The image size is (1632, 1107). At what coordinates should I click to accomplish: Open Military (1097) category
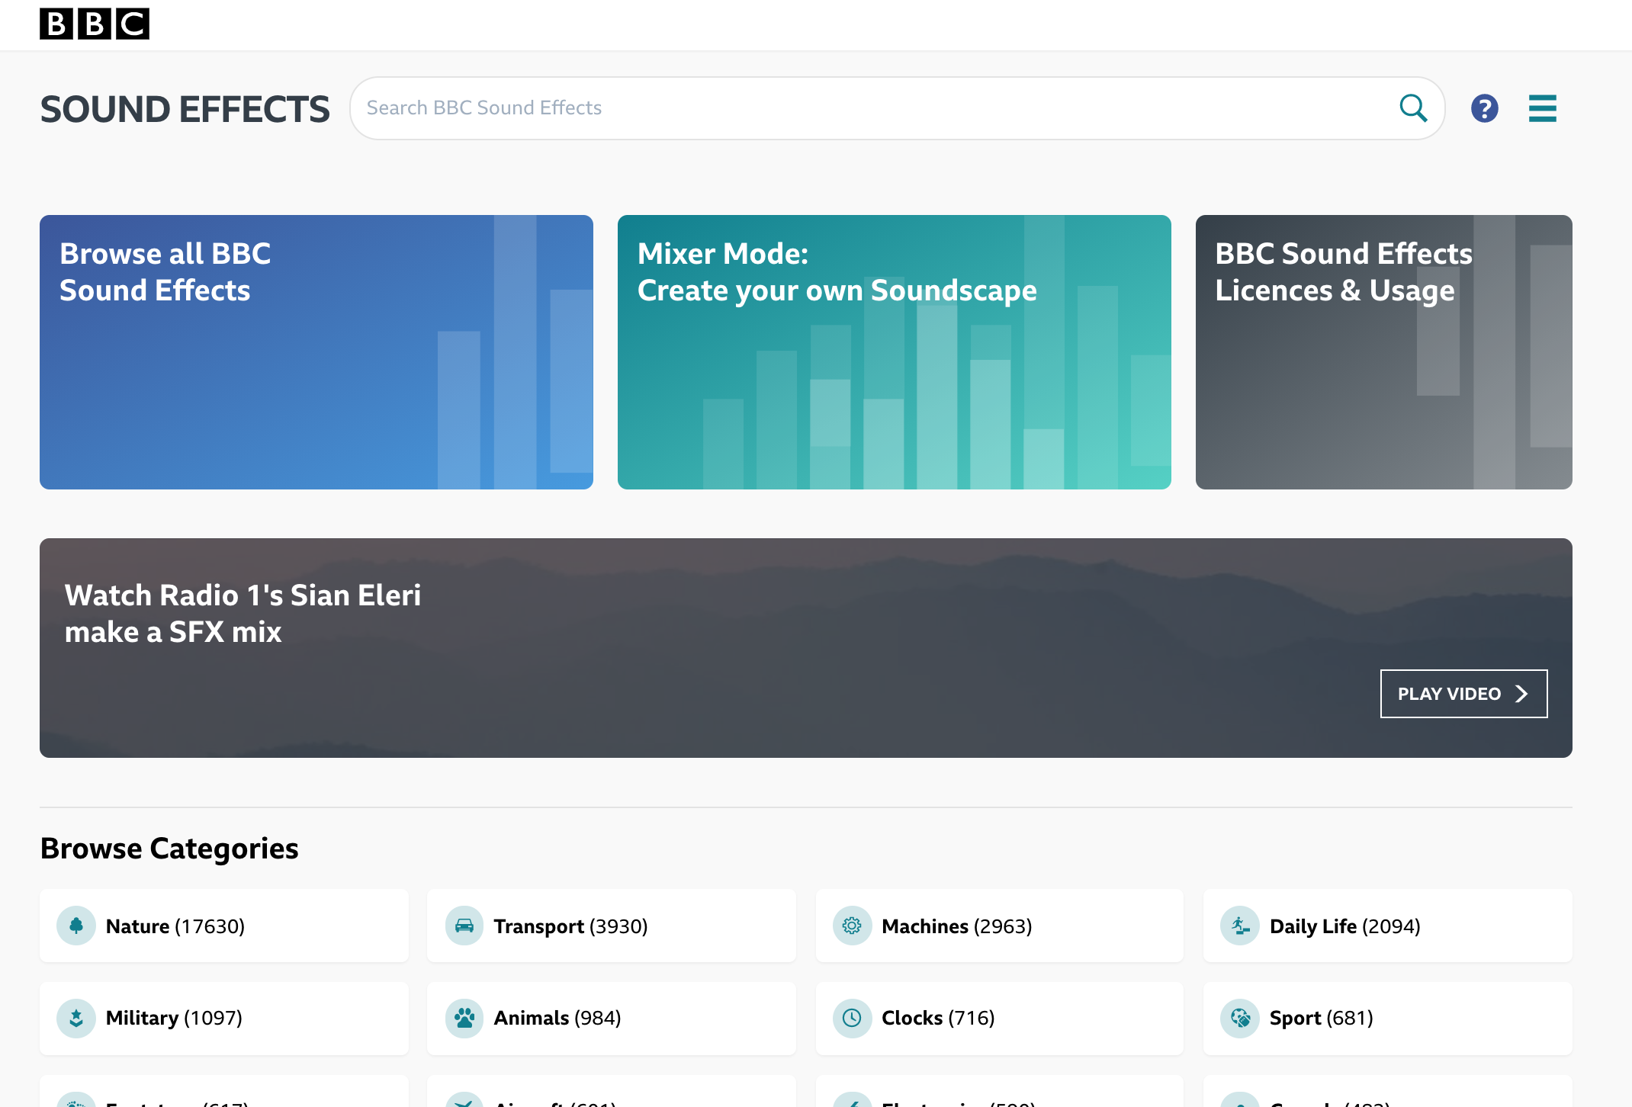click(224, 1019)
